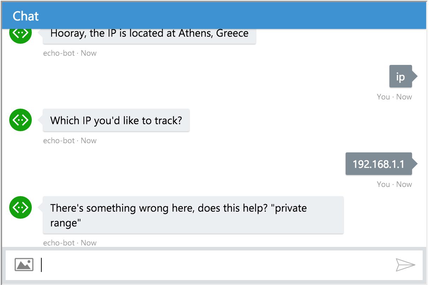Click "echo-bot · Now" under "private range" message
Screen dimensions: 429x285
[x=70, y=243]
